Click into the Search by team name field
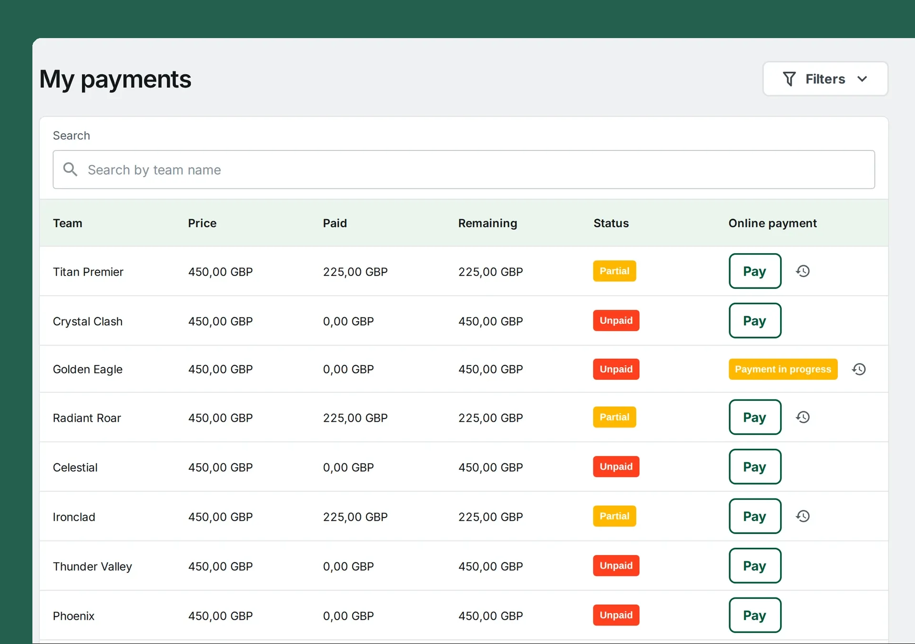 tap(464, 169)
